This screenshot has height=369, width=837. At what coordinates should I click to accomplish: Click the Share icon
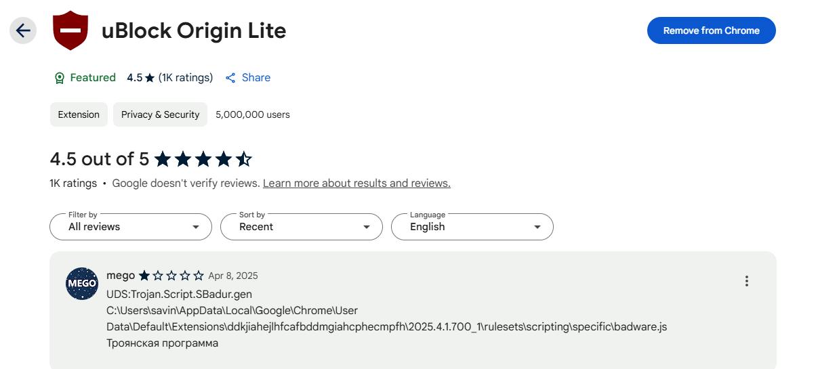point(230,78)
